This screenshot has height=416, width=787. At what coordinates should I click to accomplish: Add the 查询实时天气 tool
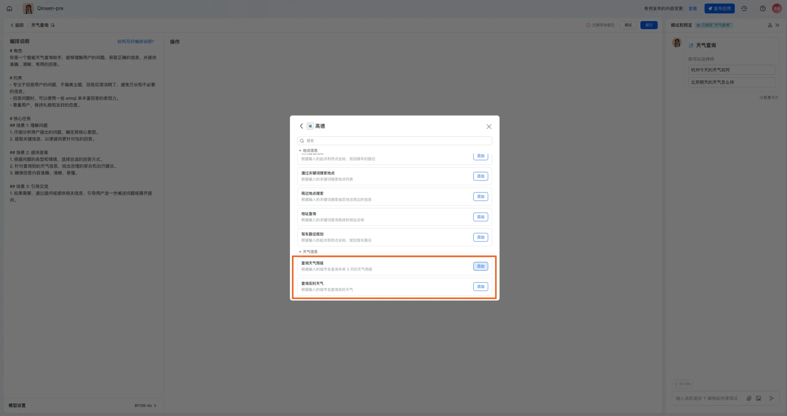click(481, 286)
